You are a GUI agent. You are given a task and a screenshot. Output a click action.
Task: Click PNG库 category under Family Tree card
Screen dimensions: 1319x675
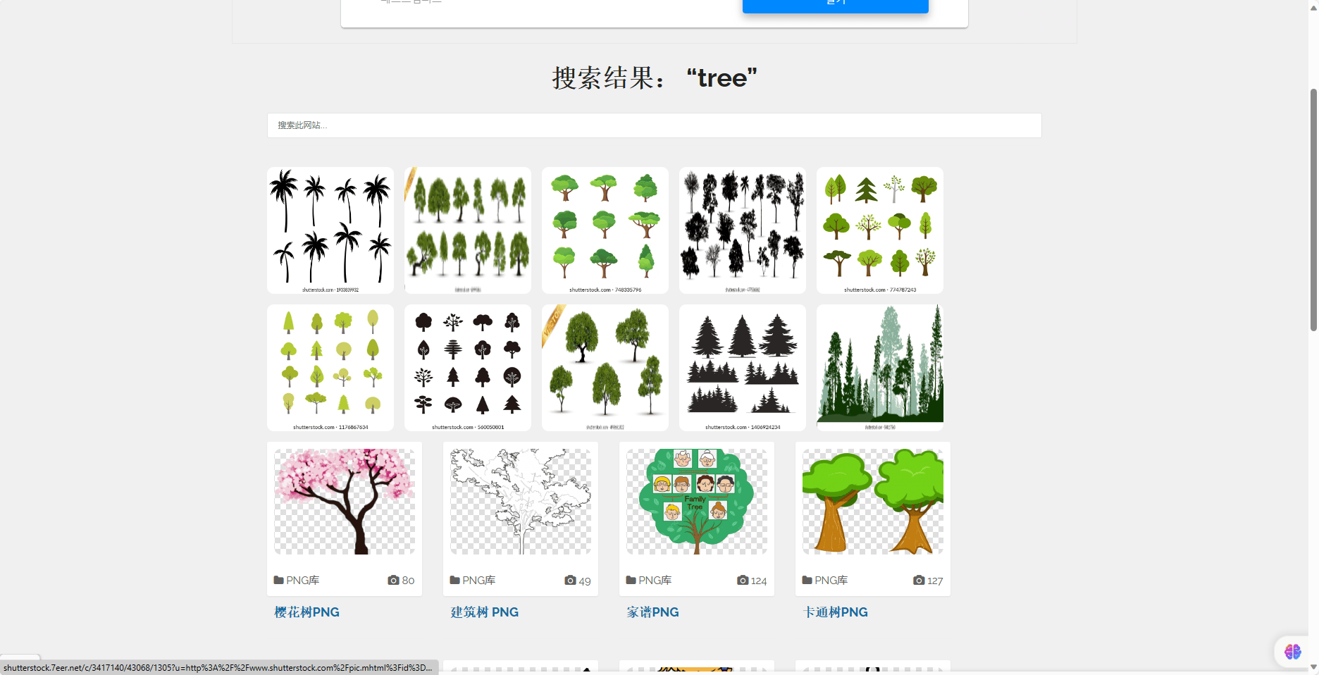click(x=655, y=581)
